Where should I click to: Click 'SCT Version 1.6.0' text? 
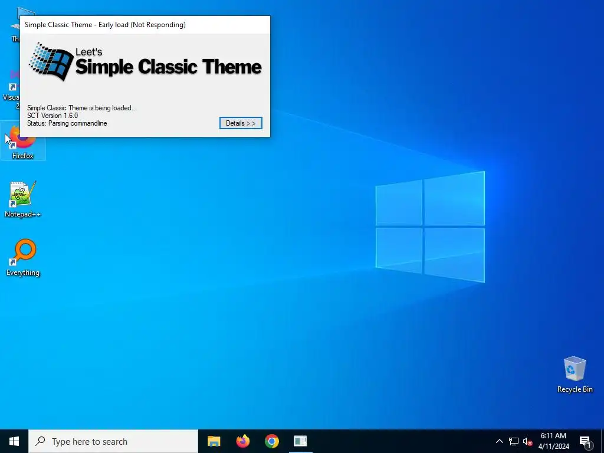pyautogui.click(x=52, y=116)
